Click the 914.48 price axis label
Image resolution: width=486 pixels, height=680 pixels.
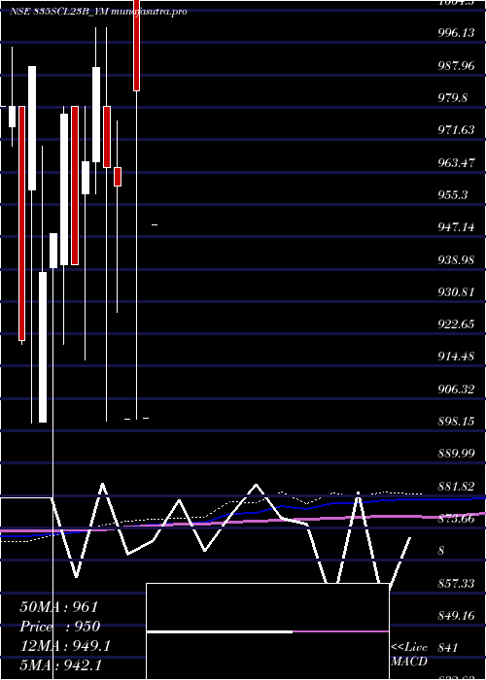tap(456, 357)
